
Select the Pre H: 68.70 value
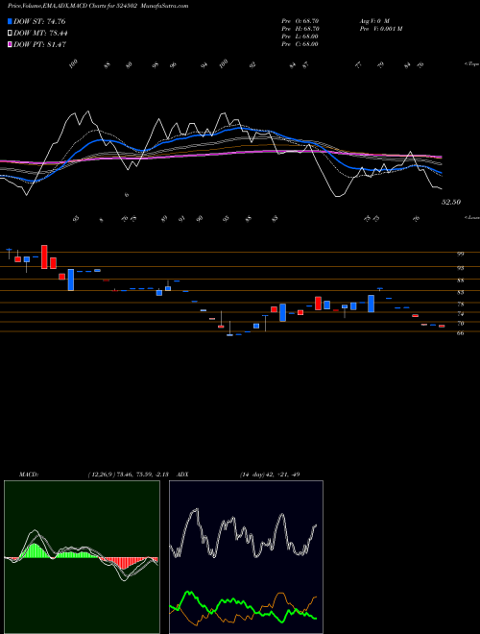300,29
